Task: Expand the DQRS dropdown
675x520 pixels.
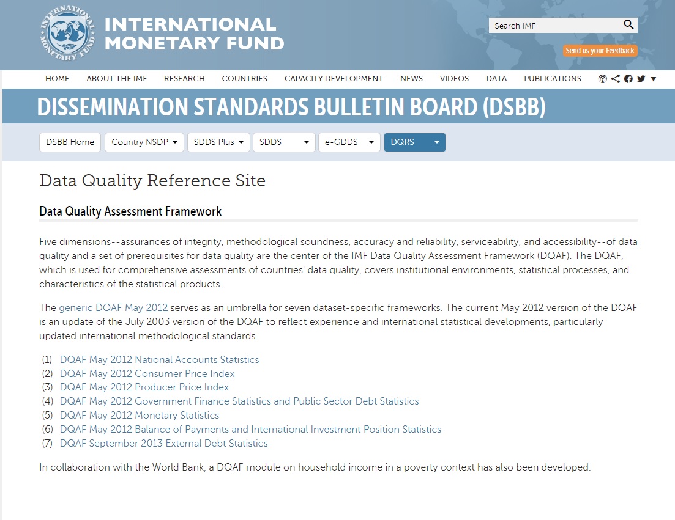Action: [414, 142]
